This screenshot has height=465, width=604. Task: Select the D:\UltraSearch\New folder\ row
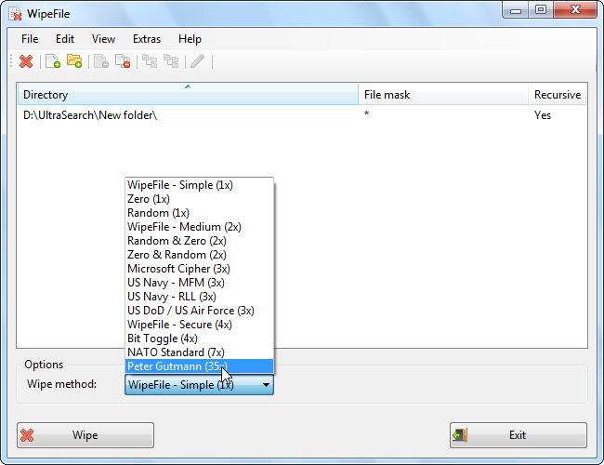[x=302, y=115]
